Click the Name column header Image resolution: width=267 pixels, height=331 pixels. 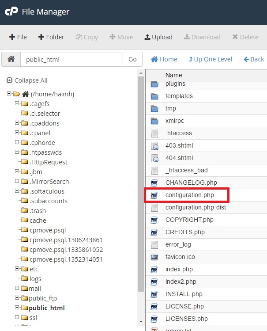pos(173,75)
